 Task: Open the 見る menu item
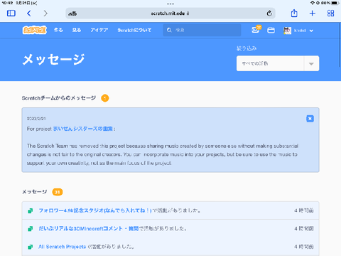click(x=77, y=30)
